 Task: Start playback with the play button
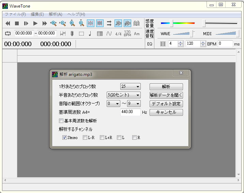(x=35, y=24)
